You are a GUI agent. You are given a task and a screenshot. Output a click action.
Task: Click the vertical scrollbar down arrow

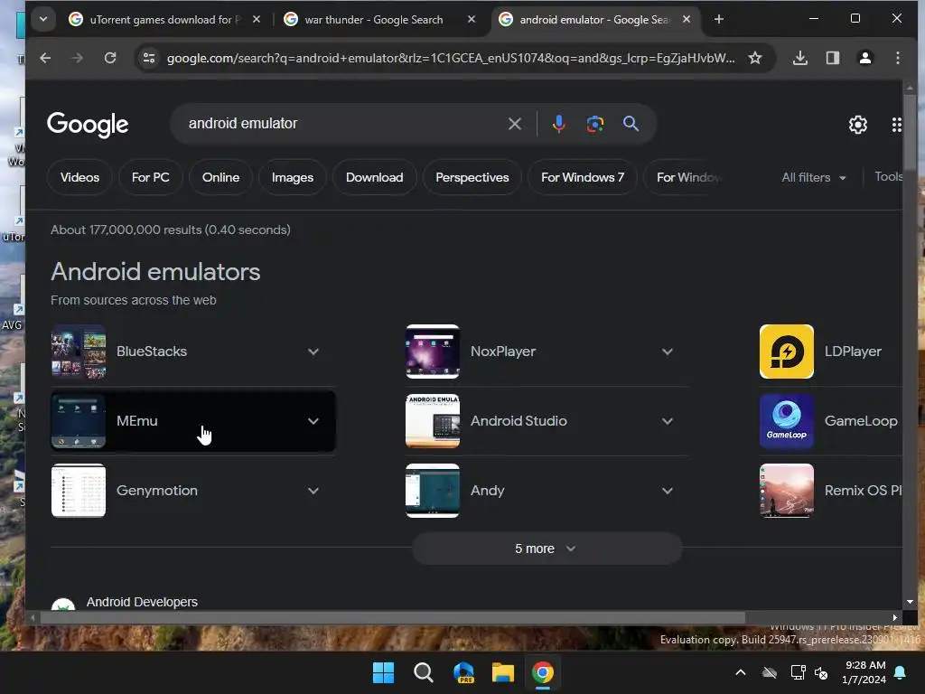(x=910, y=602)
